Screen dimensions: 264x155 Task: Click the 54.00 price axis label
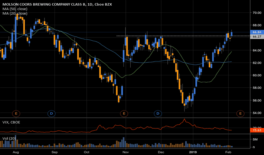click(257, 113)
